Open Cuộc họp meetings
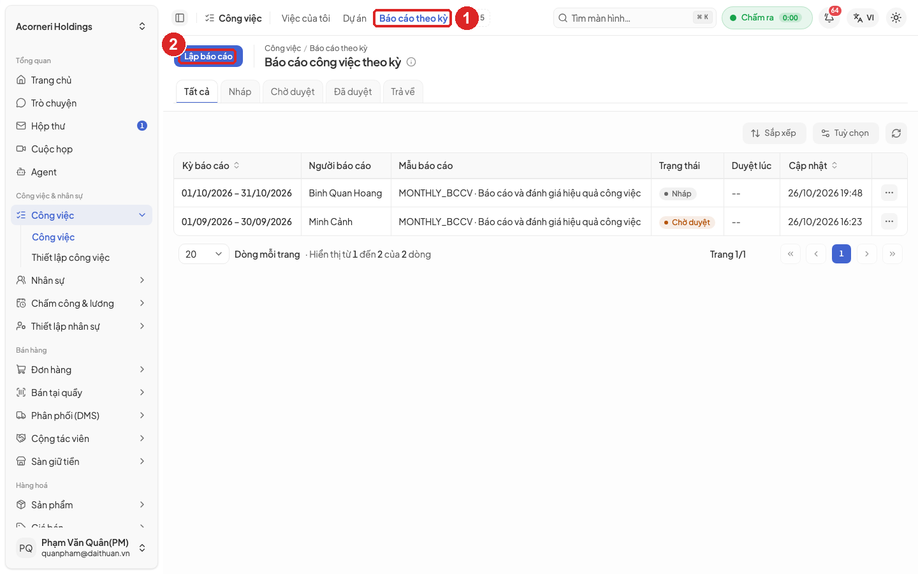Image resolution: width=918 pixels, height=574 pixels. click(x=82, y=149)
